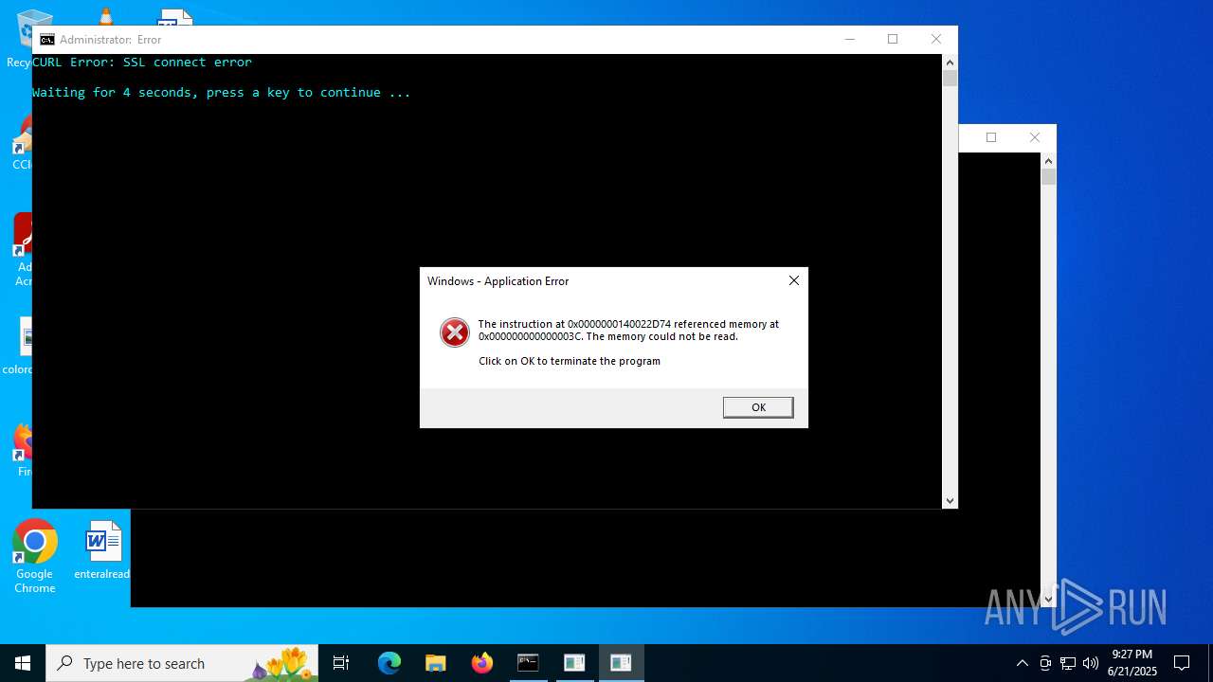Click scroll down arrow in Error console

coord(950,500)
